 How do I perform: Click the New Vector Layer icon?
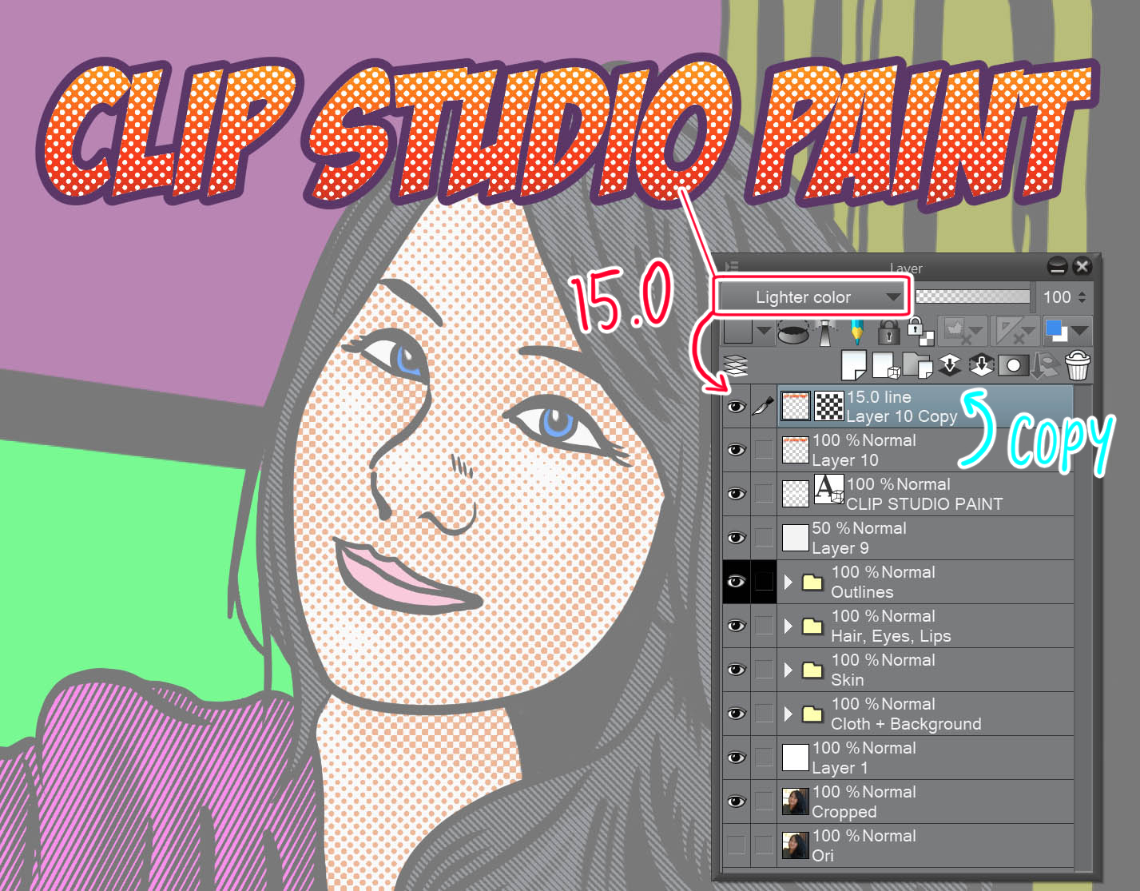[x=885, y=366]
